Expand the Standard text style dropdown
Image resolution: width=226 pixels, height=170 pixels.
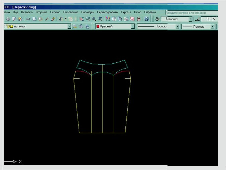tap(191, 19)
